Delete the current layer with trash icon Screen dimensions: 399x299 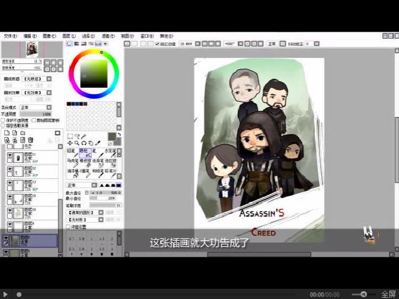30,140
